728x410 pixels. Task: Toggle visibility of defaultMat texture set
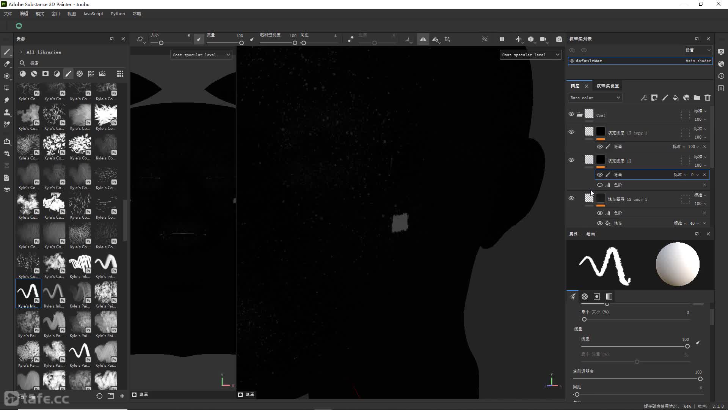pyautogui.click(x=572, y=61)
